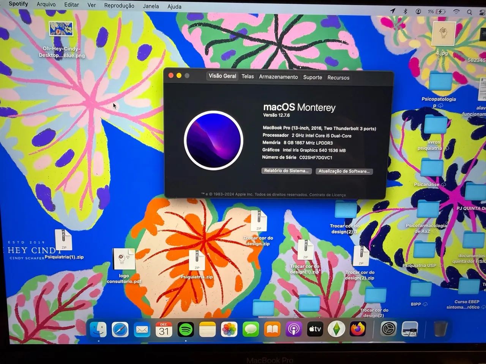486x364 pixels.
Task: Open the Books app in the Dock
Action: tap(272, 329)
